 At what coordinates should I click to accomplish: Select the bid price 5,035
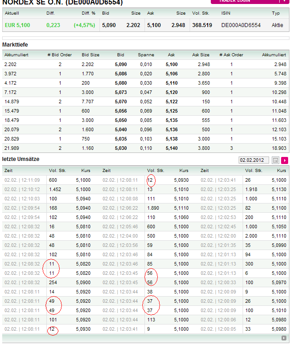point(121,139)
